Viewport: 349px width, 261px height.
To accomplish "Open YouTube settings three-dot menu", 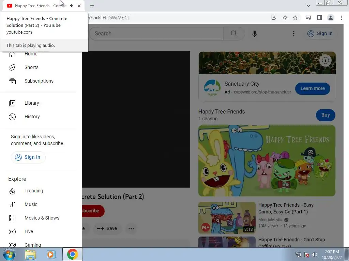I will [x=293, y=34].
